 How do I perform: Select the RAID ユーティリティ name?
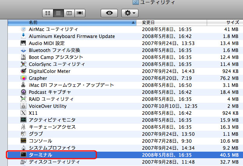coord(51,99)
